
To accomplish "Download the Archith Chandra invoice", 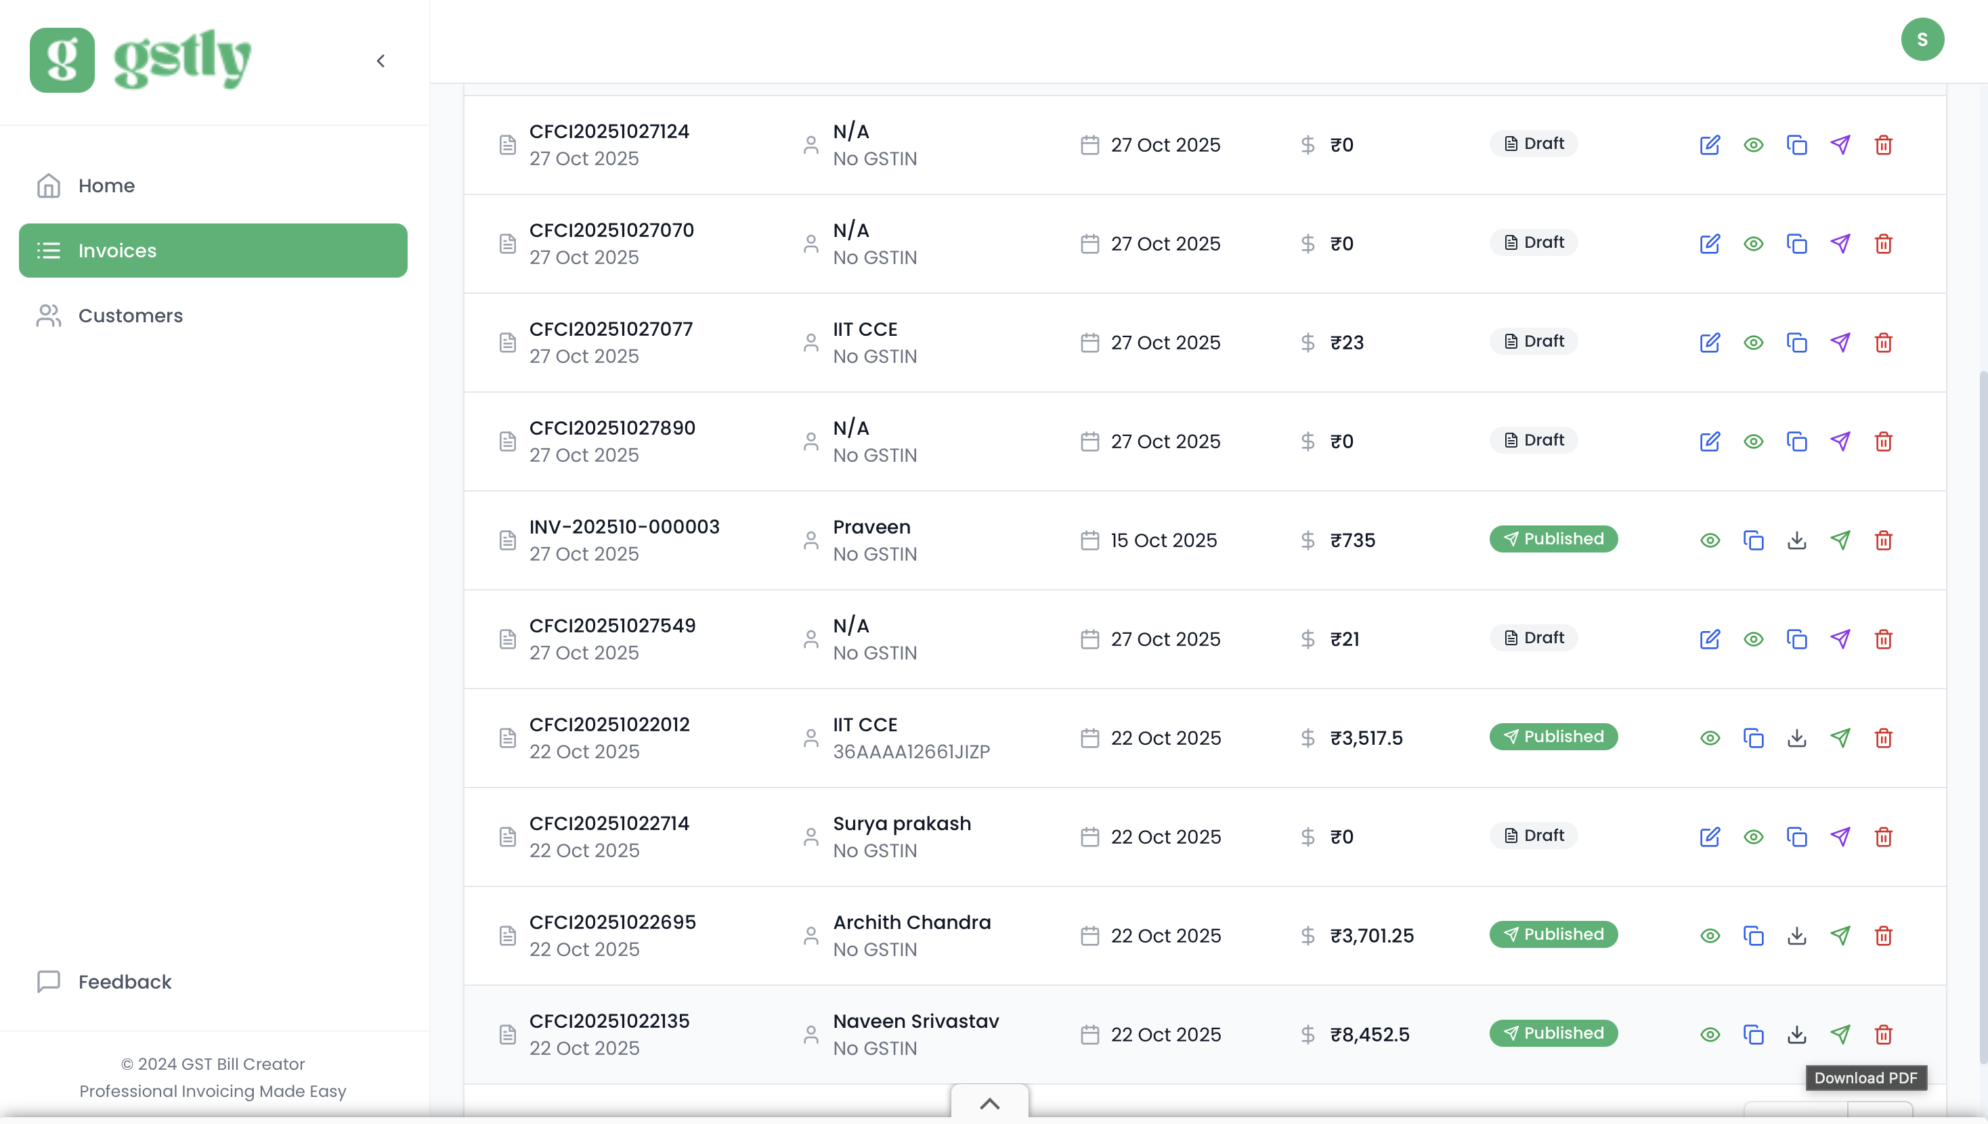I will 1796,936.
